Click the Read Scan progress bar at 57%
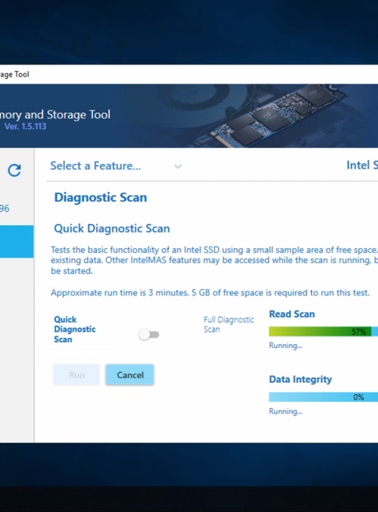 pos(323,332)
